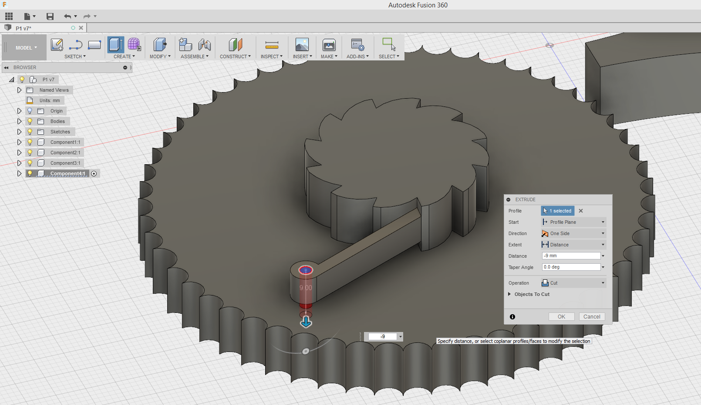Expand Component1:1 tree node
This screenshot has width=701, height=405.
click(x=19, y=142)
